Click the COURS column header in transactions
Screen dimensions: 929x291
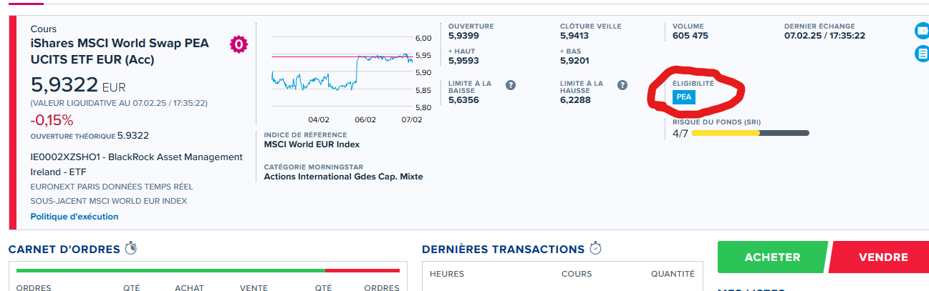[x=577, y=274]
